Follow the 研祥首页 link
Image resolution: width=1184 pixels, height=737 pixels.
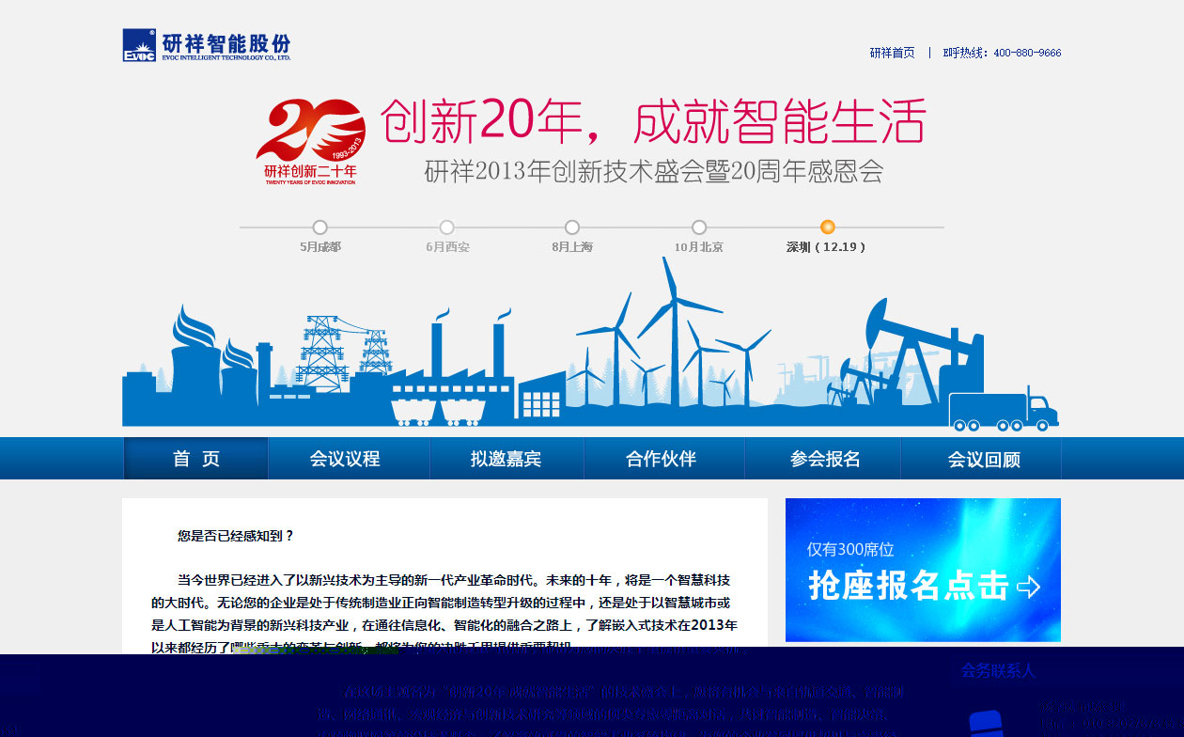pos(892,53)
